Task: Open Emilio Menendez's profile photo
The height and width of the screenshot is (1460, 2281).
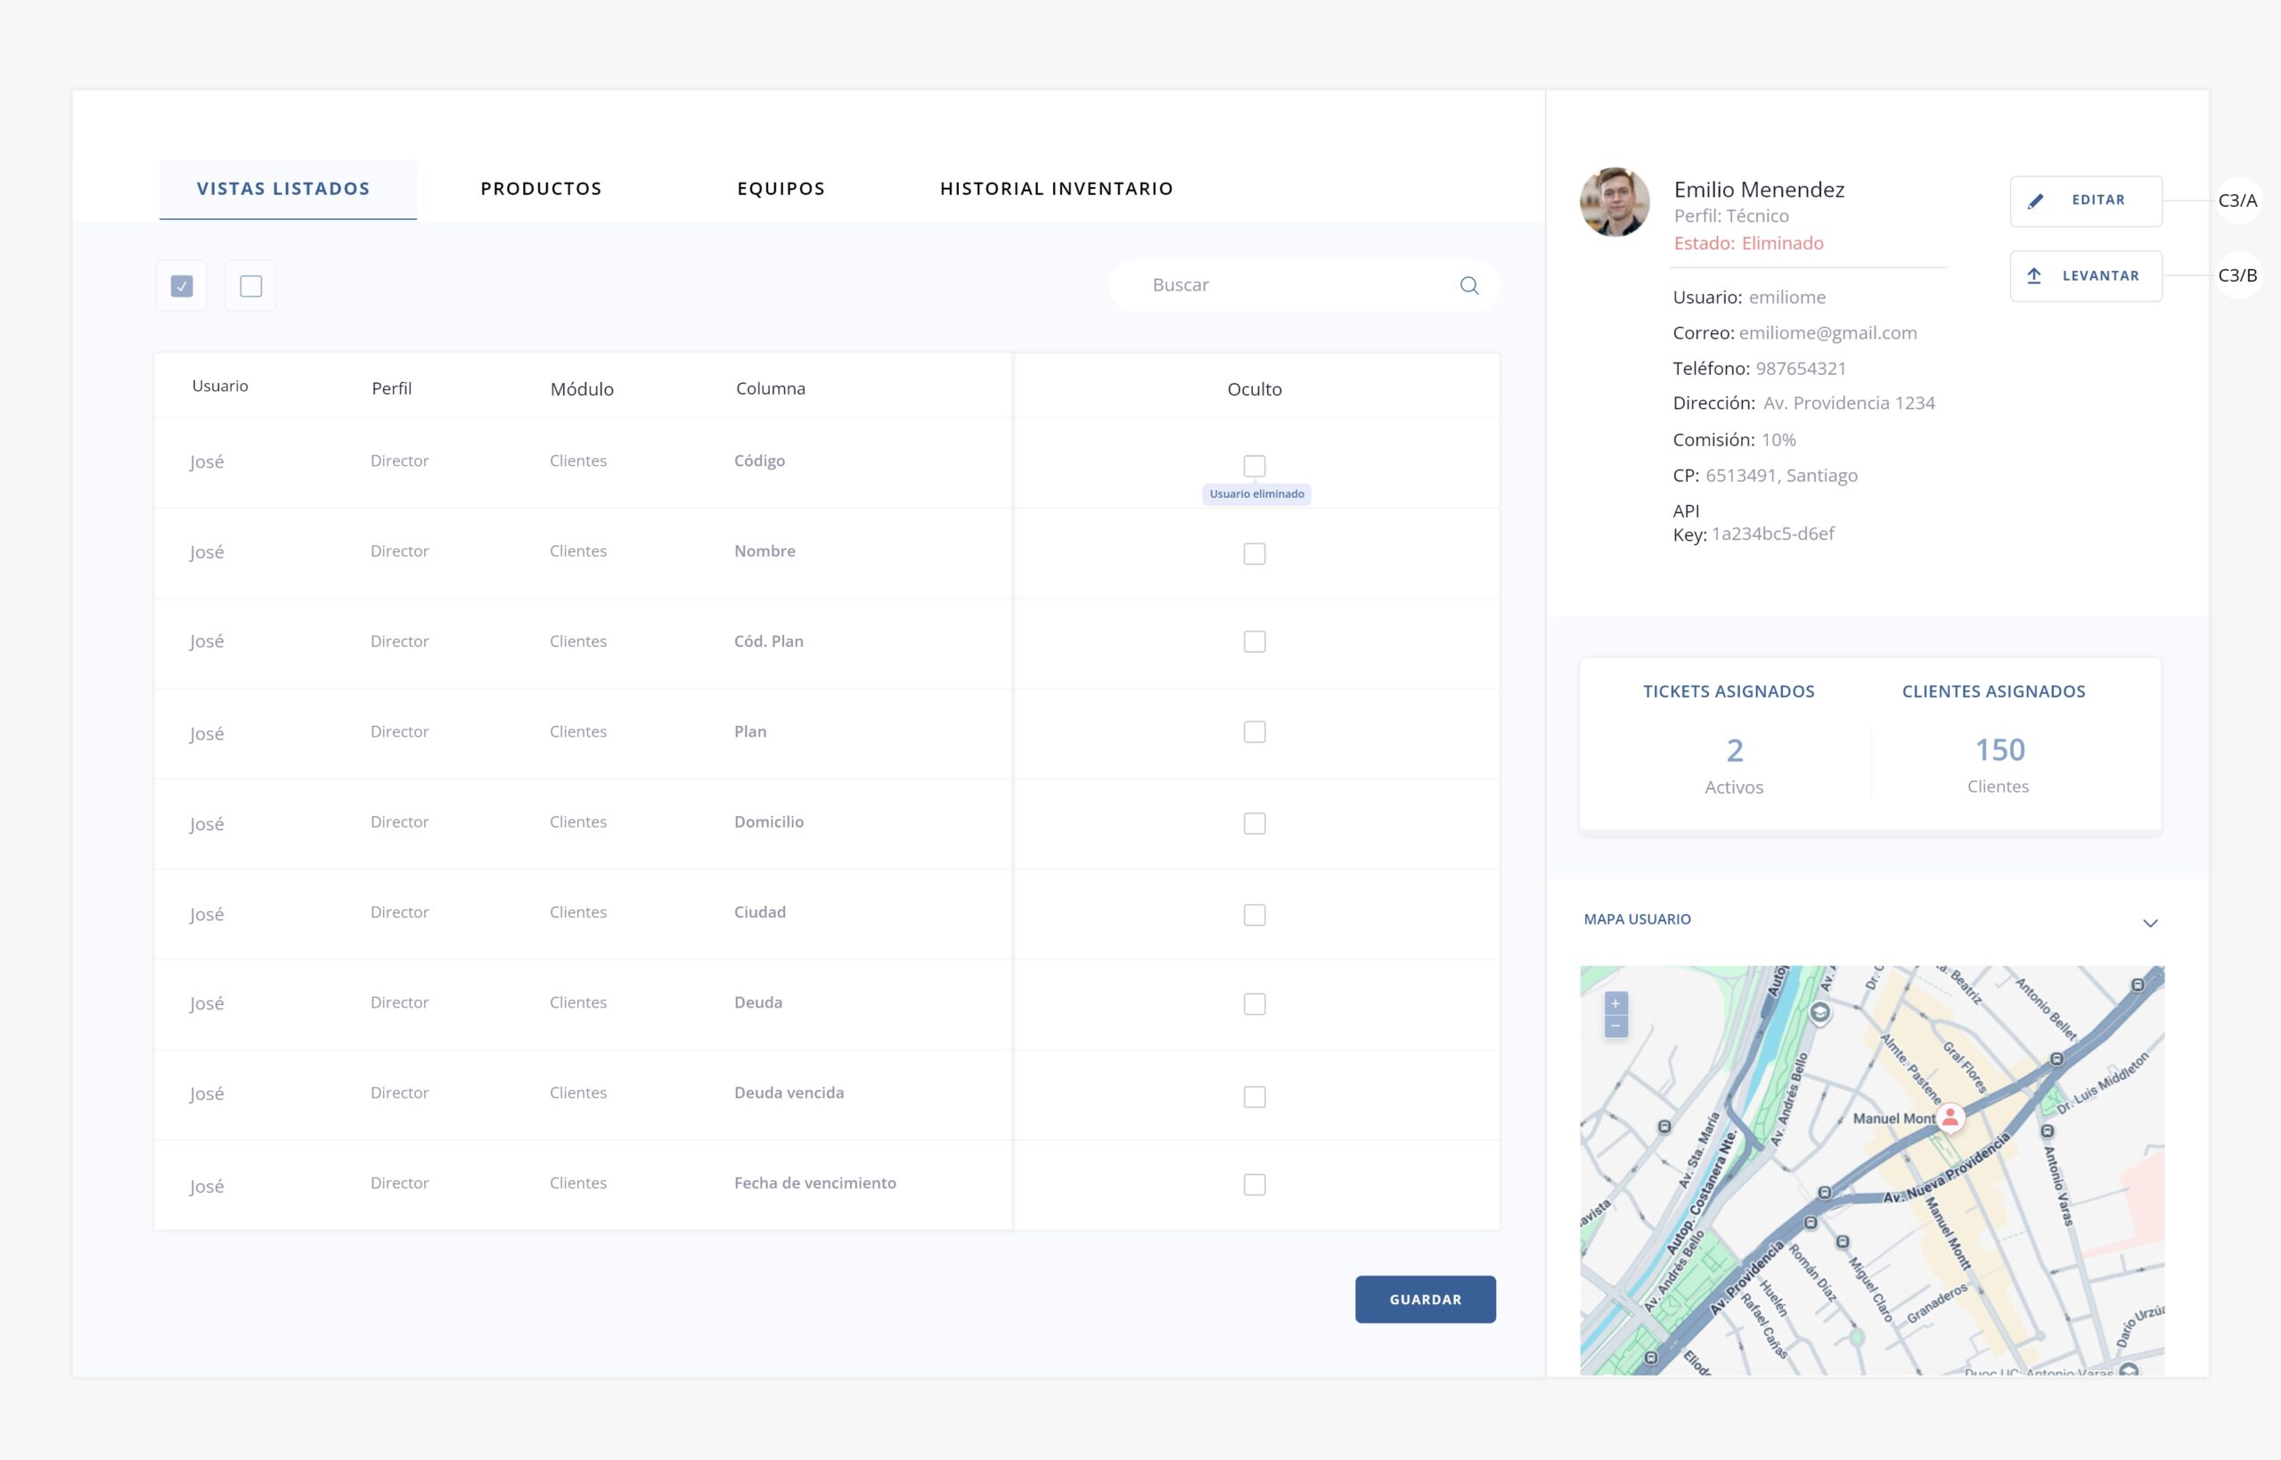Action: point(1614,202)
